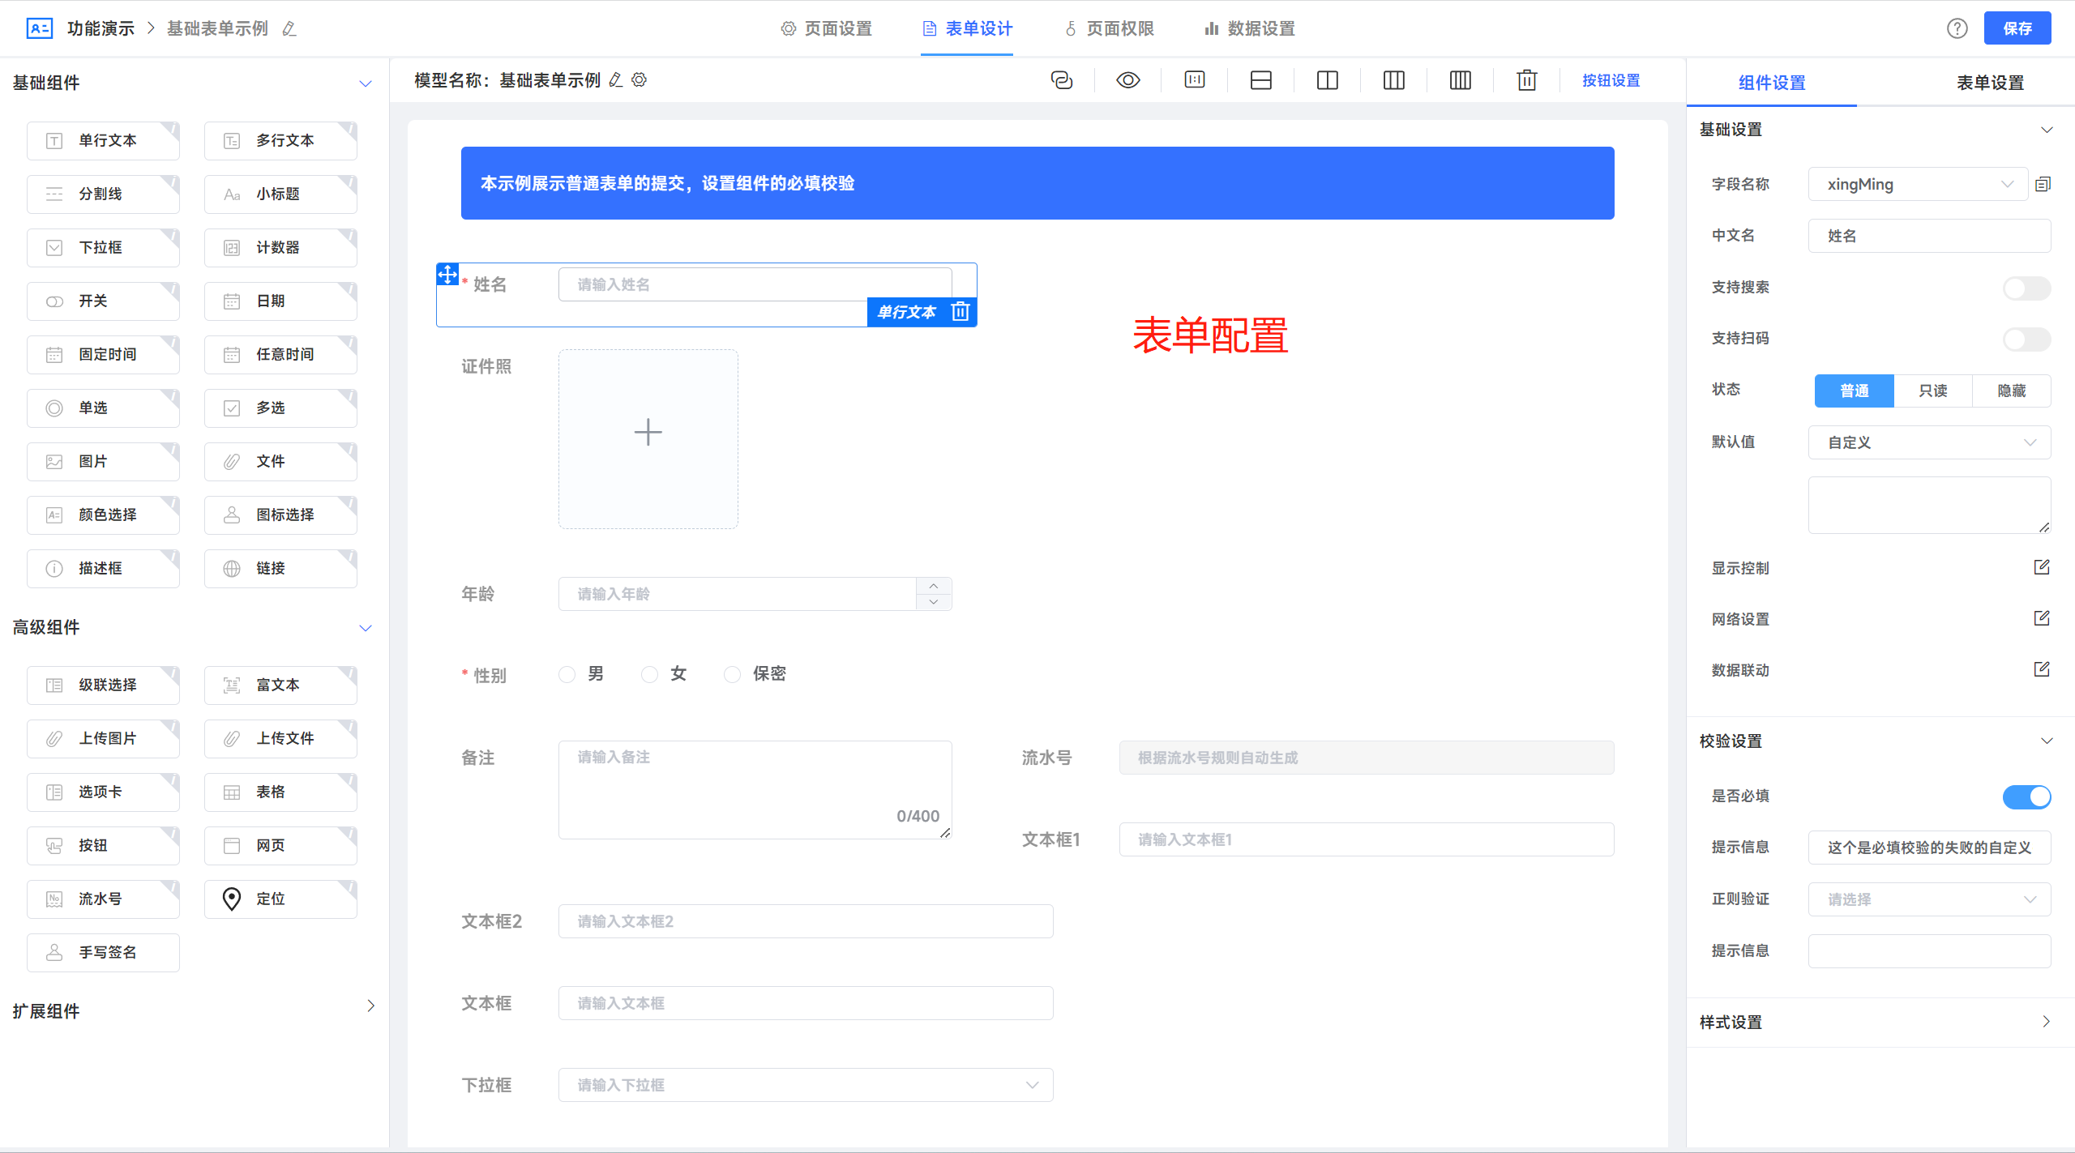Open the 默认值 自定义 dropdown
Screen dimensions: 2075x1153
1928,442
